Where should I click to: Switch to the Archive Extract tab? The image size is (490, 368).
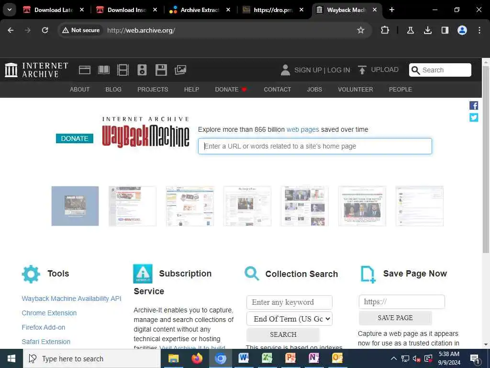(200, 10)
